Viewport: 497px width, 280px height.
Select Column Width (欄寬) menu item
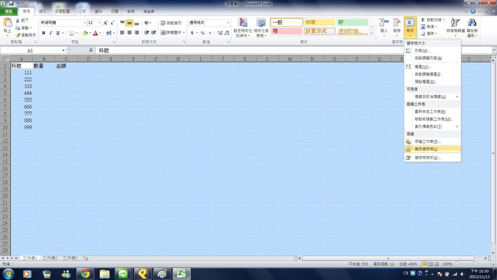pos(432,67)
